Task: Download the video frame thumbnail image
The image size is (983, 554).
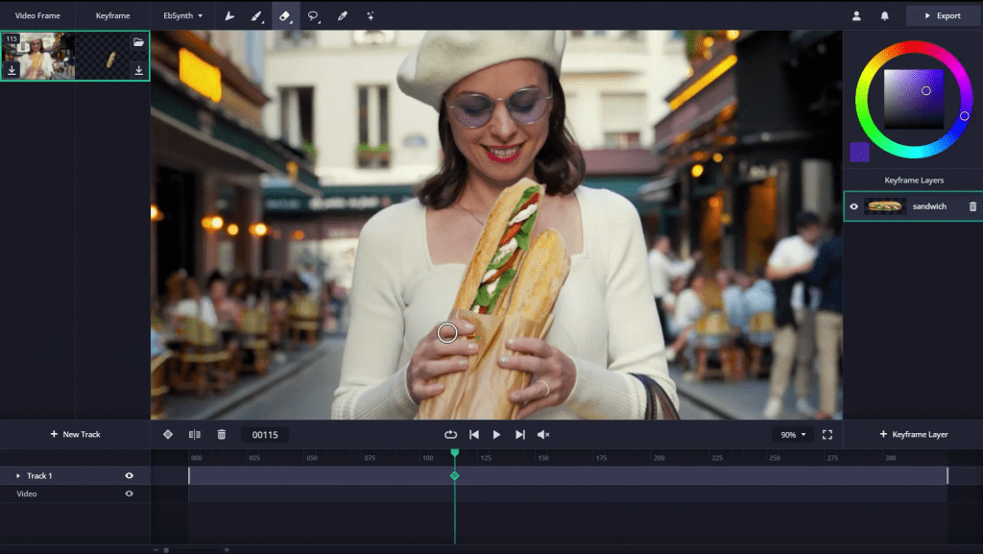Action: pyautogui.click(x=12, y=70)
